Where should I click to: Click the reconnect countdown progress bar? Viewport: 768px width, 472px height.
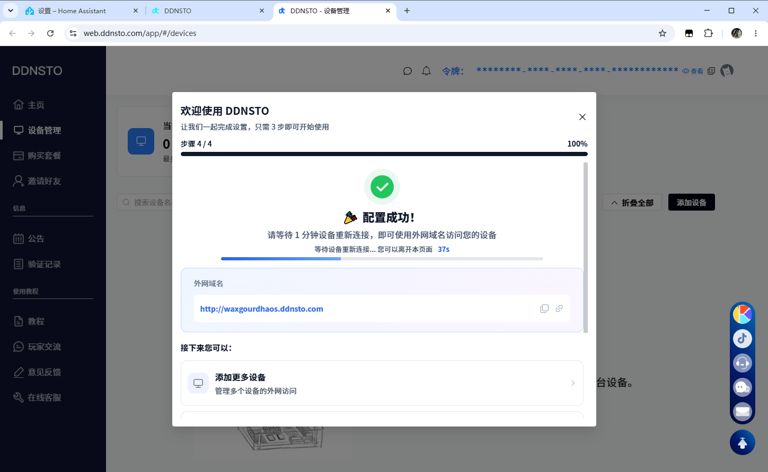382,259
